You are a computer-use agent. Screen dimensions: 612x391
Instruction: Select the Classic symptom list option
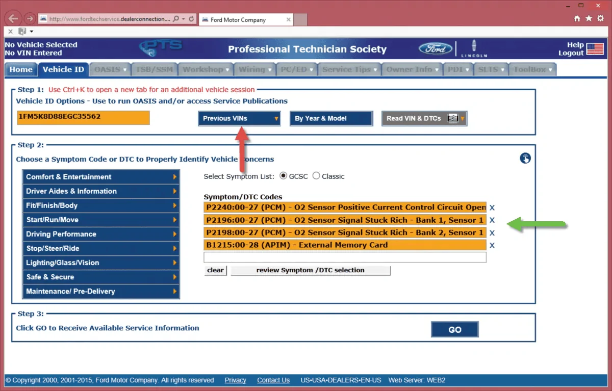click(316, 176)
